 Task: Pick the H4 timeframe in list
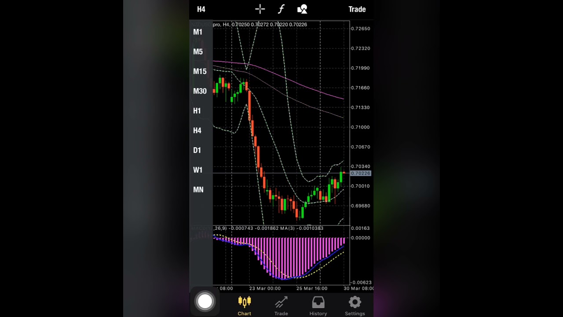click(197, 131)
